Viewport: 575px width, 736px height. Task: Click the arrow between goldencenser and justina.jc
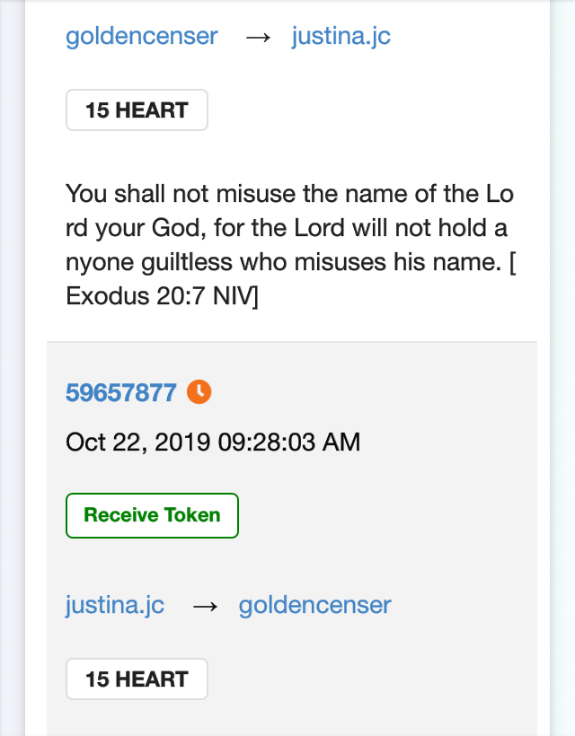click(258, 37)
